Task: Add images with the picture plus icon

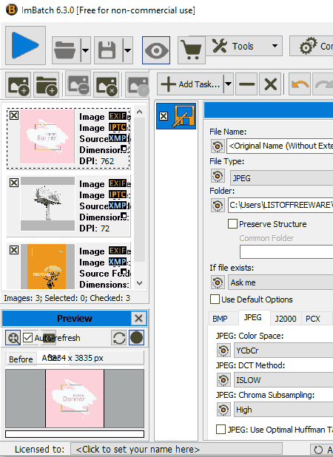Action: coord(18,85)
